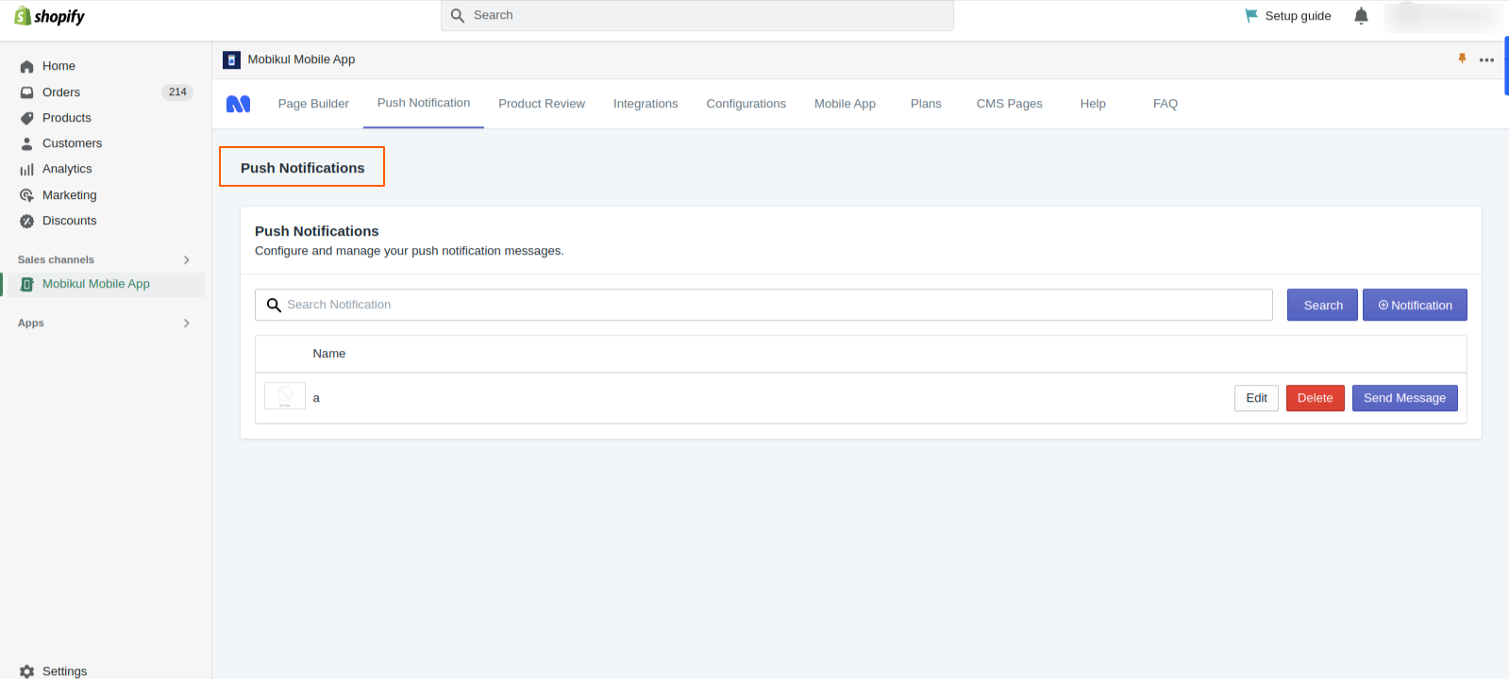This screenshot has height=679, width=1509.
Task: Click the pin icon for Mobikul app
Action: (x=1462, y=58)
